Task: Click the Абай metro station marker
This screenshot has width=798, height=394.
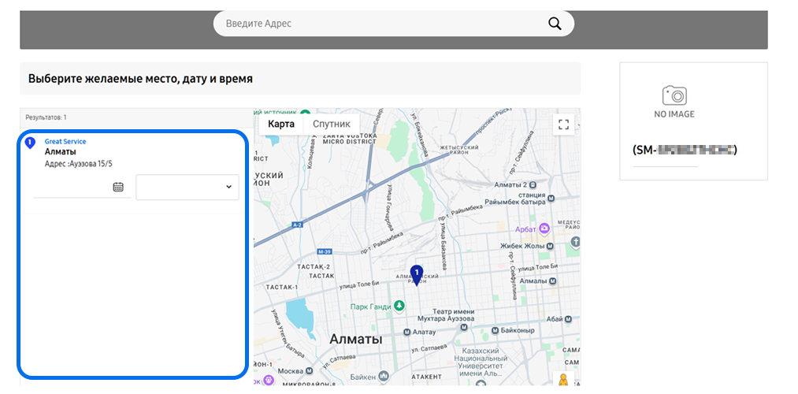Action: tap(568, 320)
